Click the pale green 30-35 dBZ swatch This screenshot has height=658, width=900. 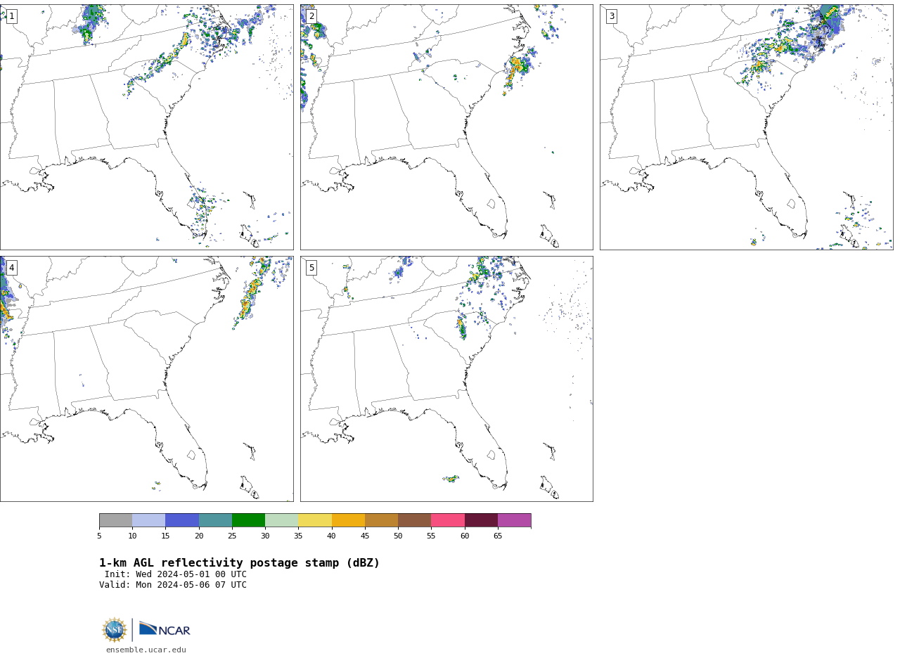[x=282, y=520]
